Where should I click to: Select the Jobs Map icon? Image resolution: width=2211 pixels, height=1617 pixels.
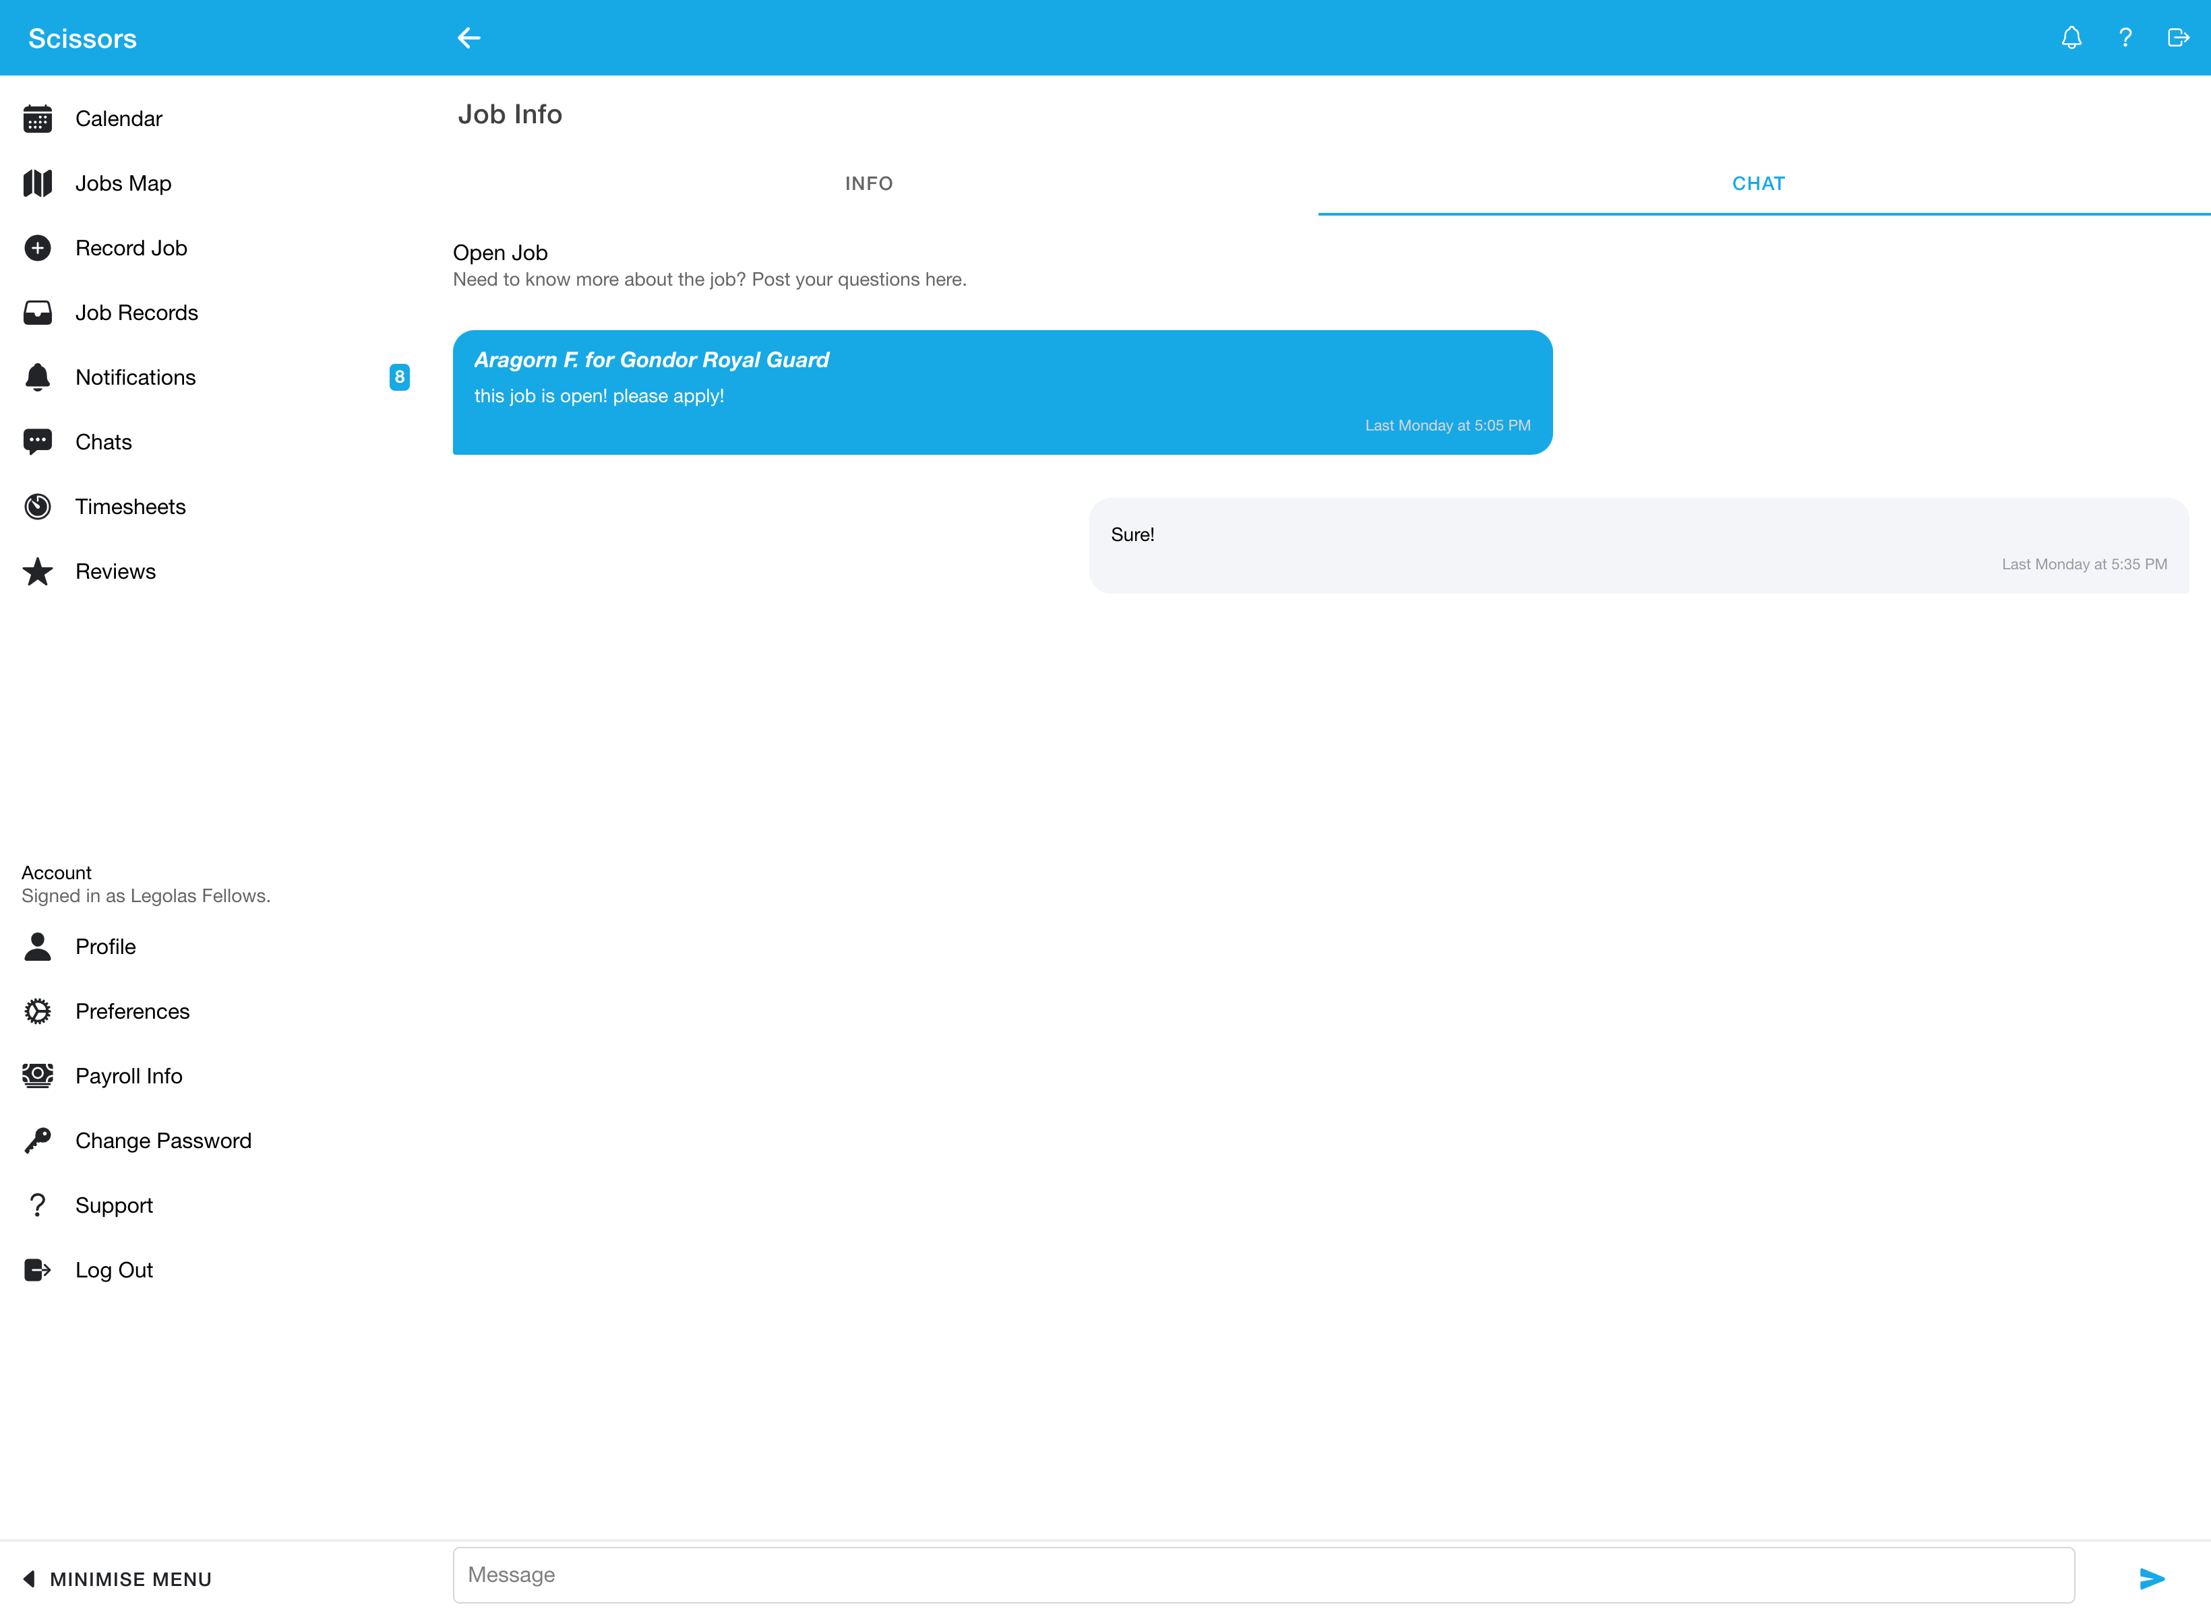click(x=37, y=183)
